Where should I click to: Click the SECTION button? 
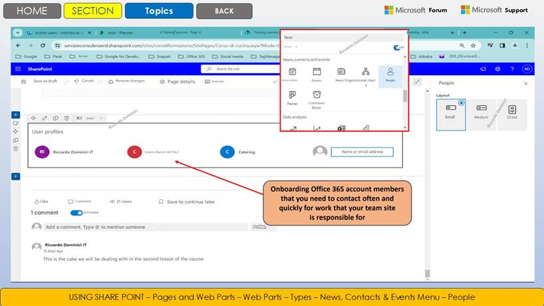(x=93, y=11)
